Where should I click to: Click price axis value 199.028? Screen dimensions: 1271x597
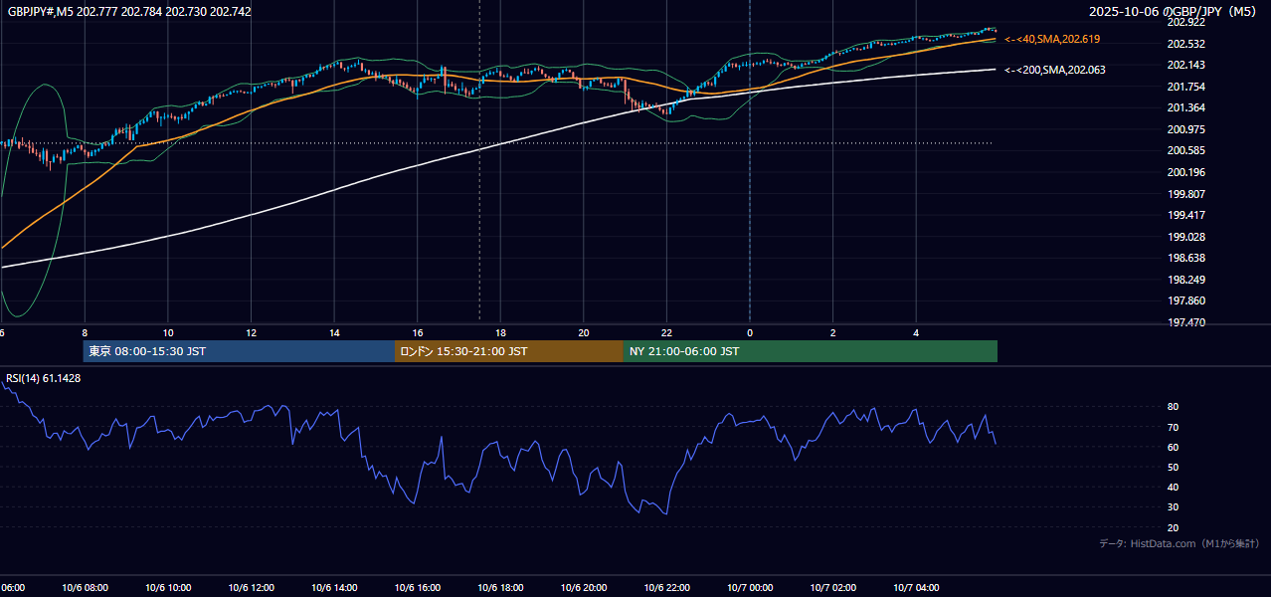point(1185,237)
